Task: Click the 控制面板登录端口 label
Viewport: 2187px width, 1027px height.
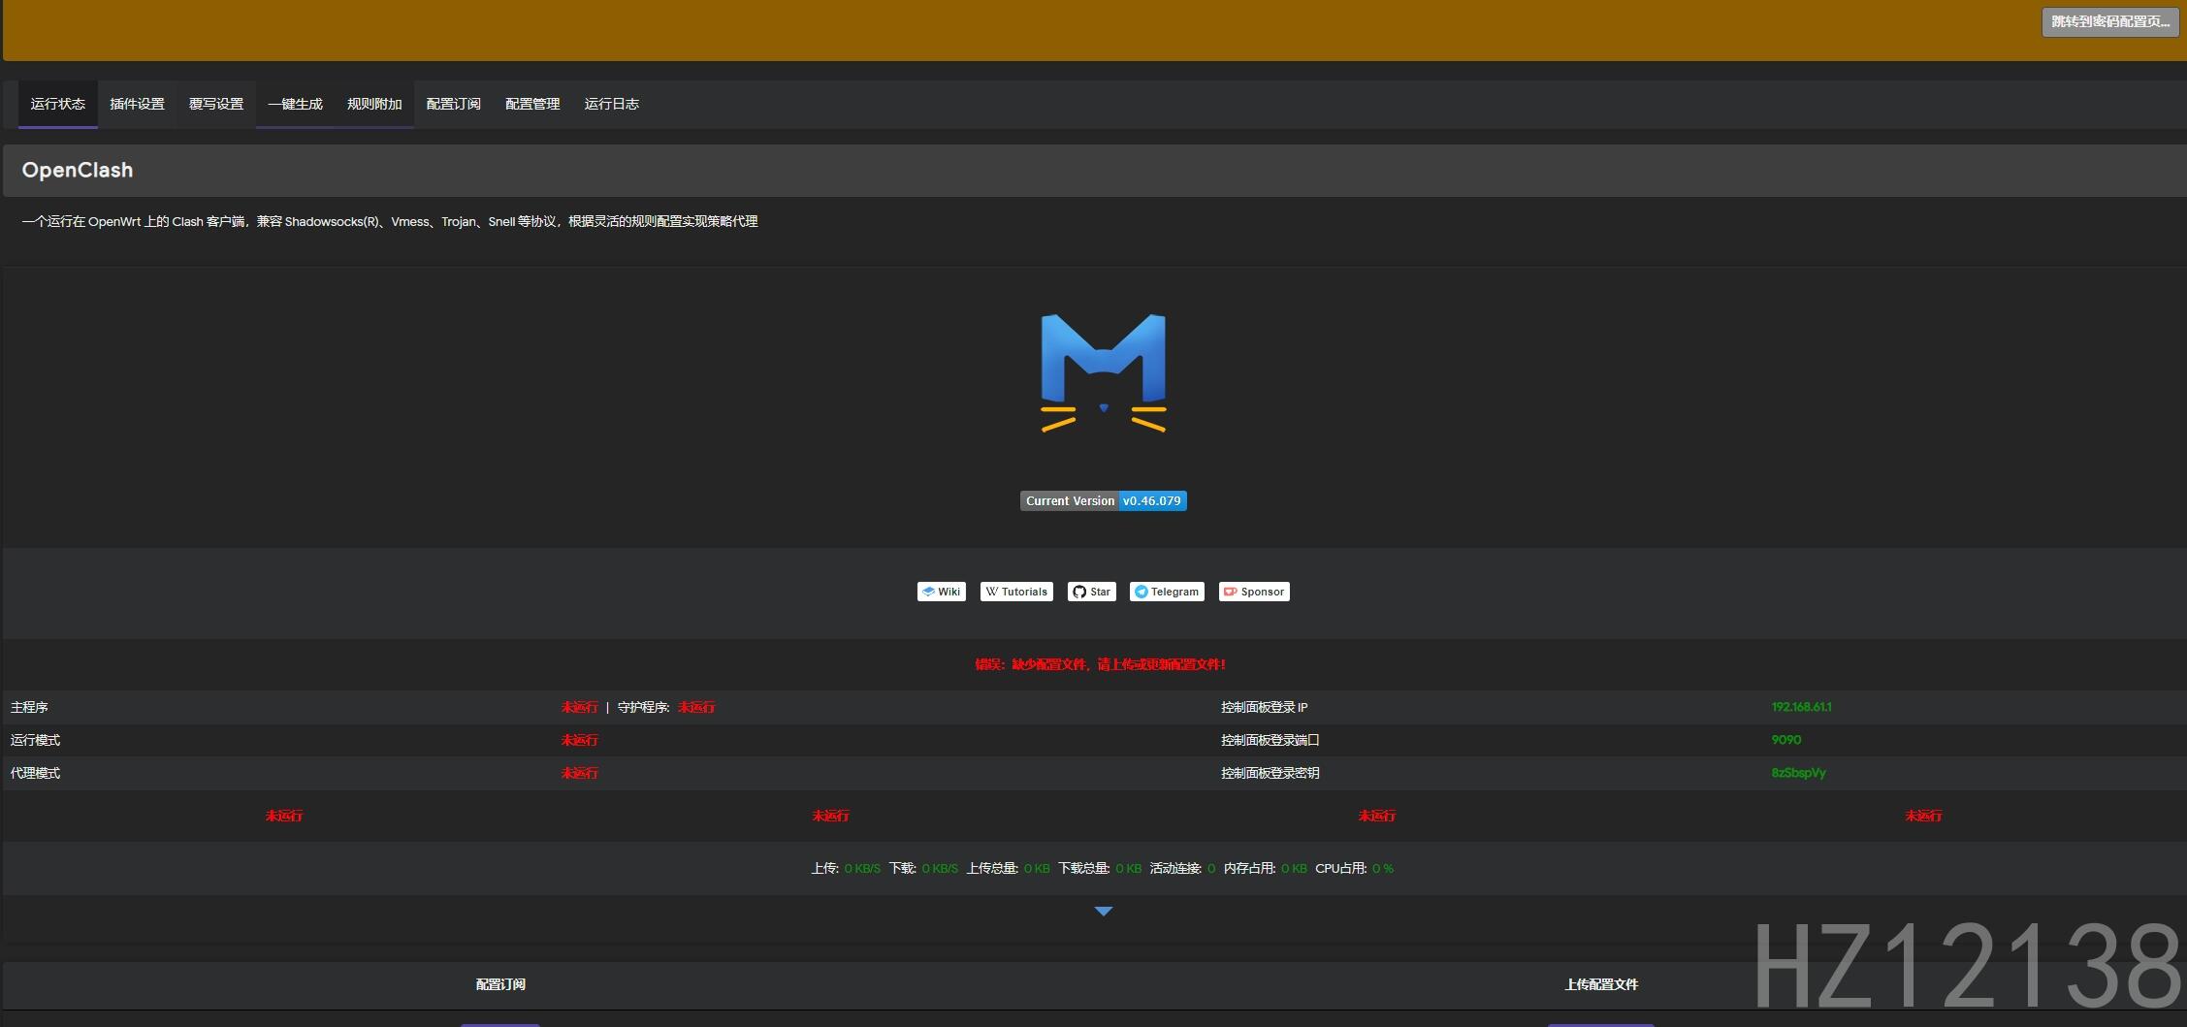Action: (1270, 740)
